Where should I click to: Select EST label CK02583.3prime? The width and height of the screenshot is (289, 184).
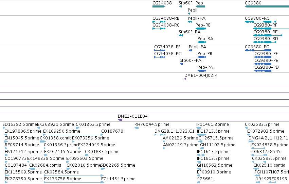(262, 124)
